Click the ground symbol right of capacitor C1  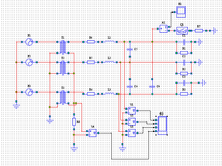point(200,42)
